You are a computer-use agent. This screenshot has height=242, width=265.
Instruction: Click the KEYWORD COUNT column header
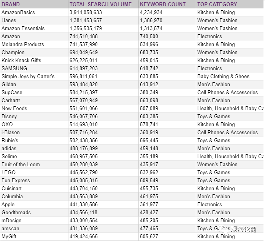[167, 4]
